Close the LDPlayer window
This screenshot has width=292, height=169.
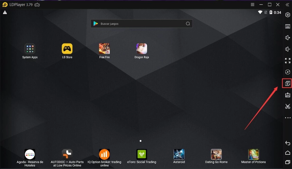tap(278, 5)
